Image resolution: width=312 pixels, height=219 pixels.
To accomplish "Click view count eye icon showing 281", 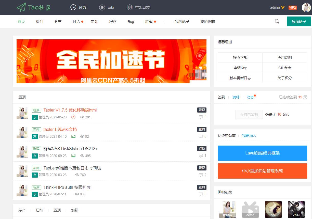I will click(x=82, y=117).
